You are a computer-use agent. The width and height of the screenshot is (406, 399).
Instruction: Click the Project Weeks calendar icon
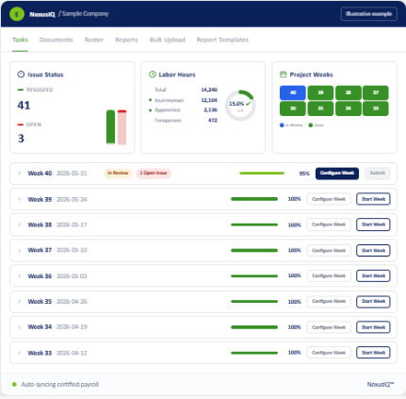(284, 75)
